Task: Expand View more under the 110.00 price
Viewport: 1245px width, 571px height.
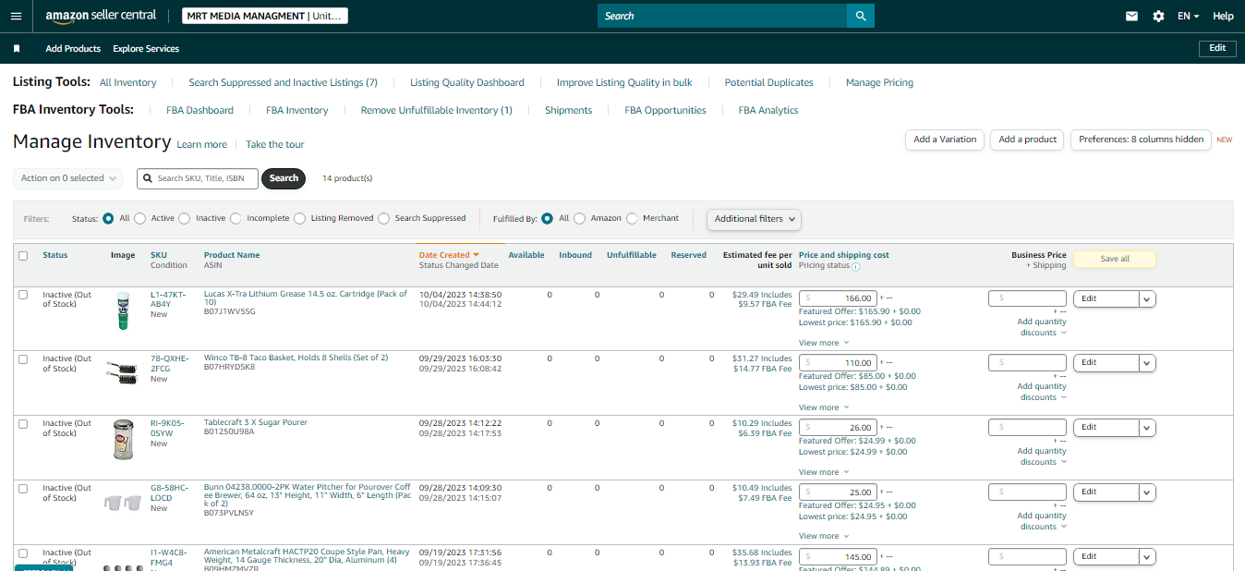Action: coord(824,407)
